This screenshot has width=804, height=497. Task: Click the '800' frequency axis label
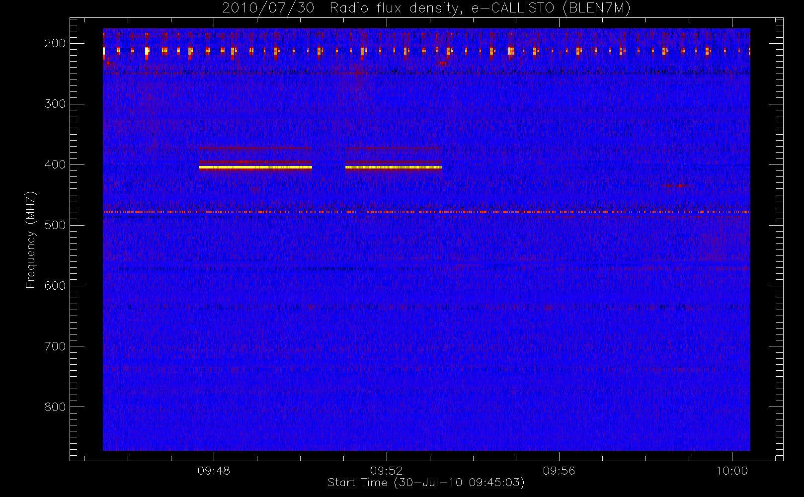(55, 407)
